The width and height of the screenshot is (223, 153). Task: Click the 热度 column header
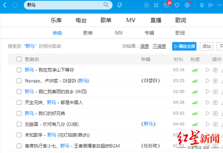pyautogui.click(x=195, y=59)
